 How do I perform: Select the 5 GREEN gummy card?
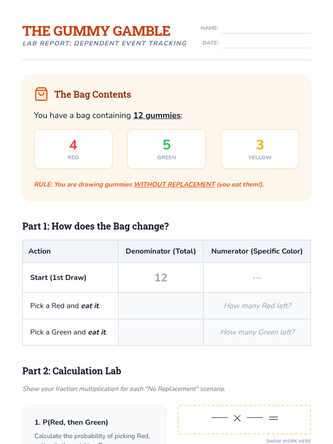click(167, 149)
